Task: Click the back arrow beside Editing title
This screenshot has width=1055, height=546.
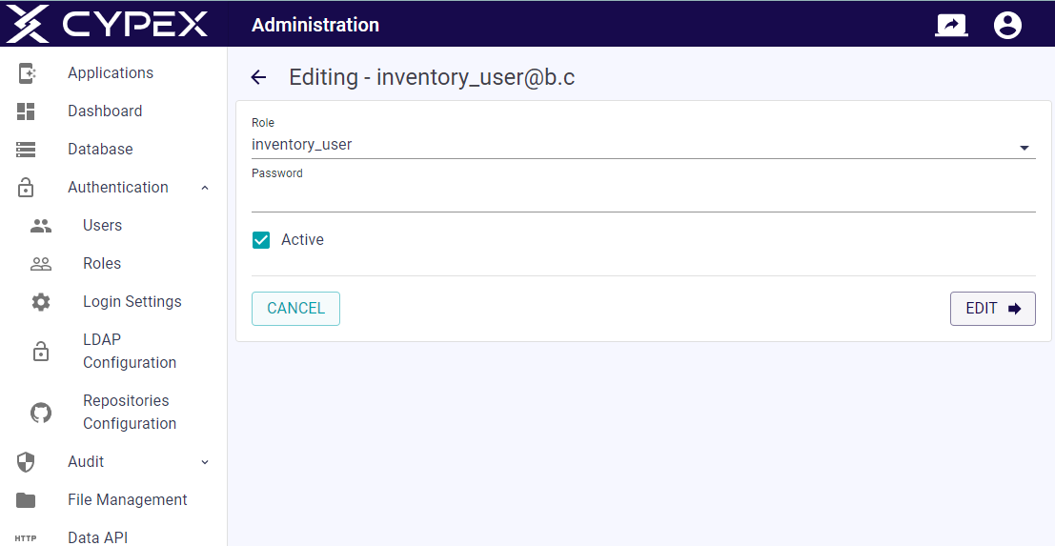Action: [258, 77]
